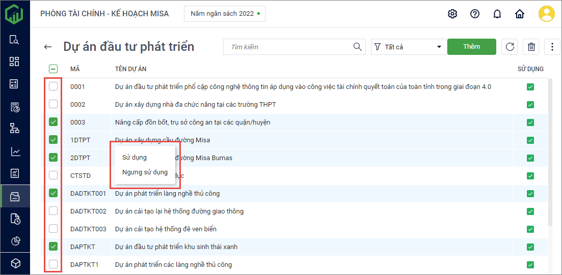Open the settings gear icon

point(452,14)
